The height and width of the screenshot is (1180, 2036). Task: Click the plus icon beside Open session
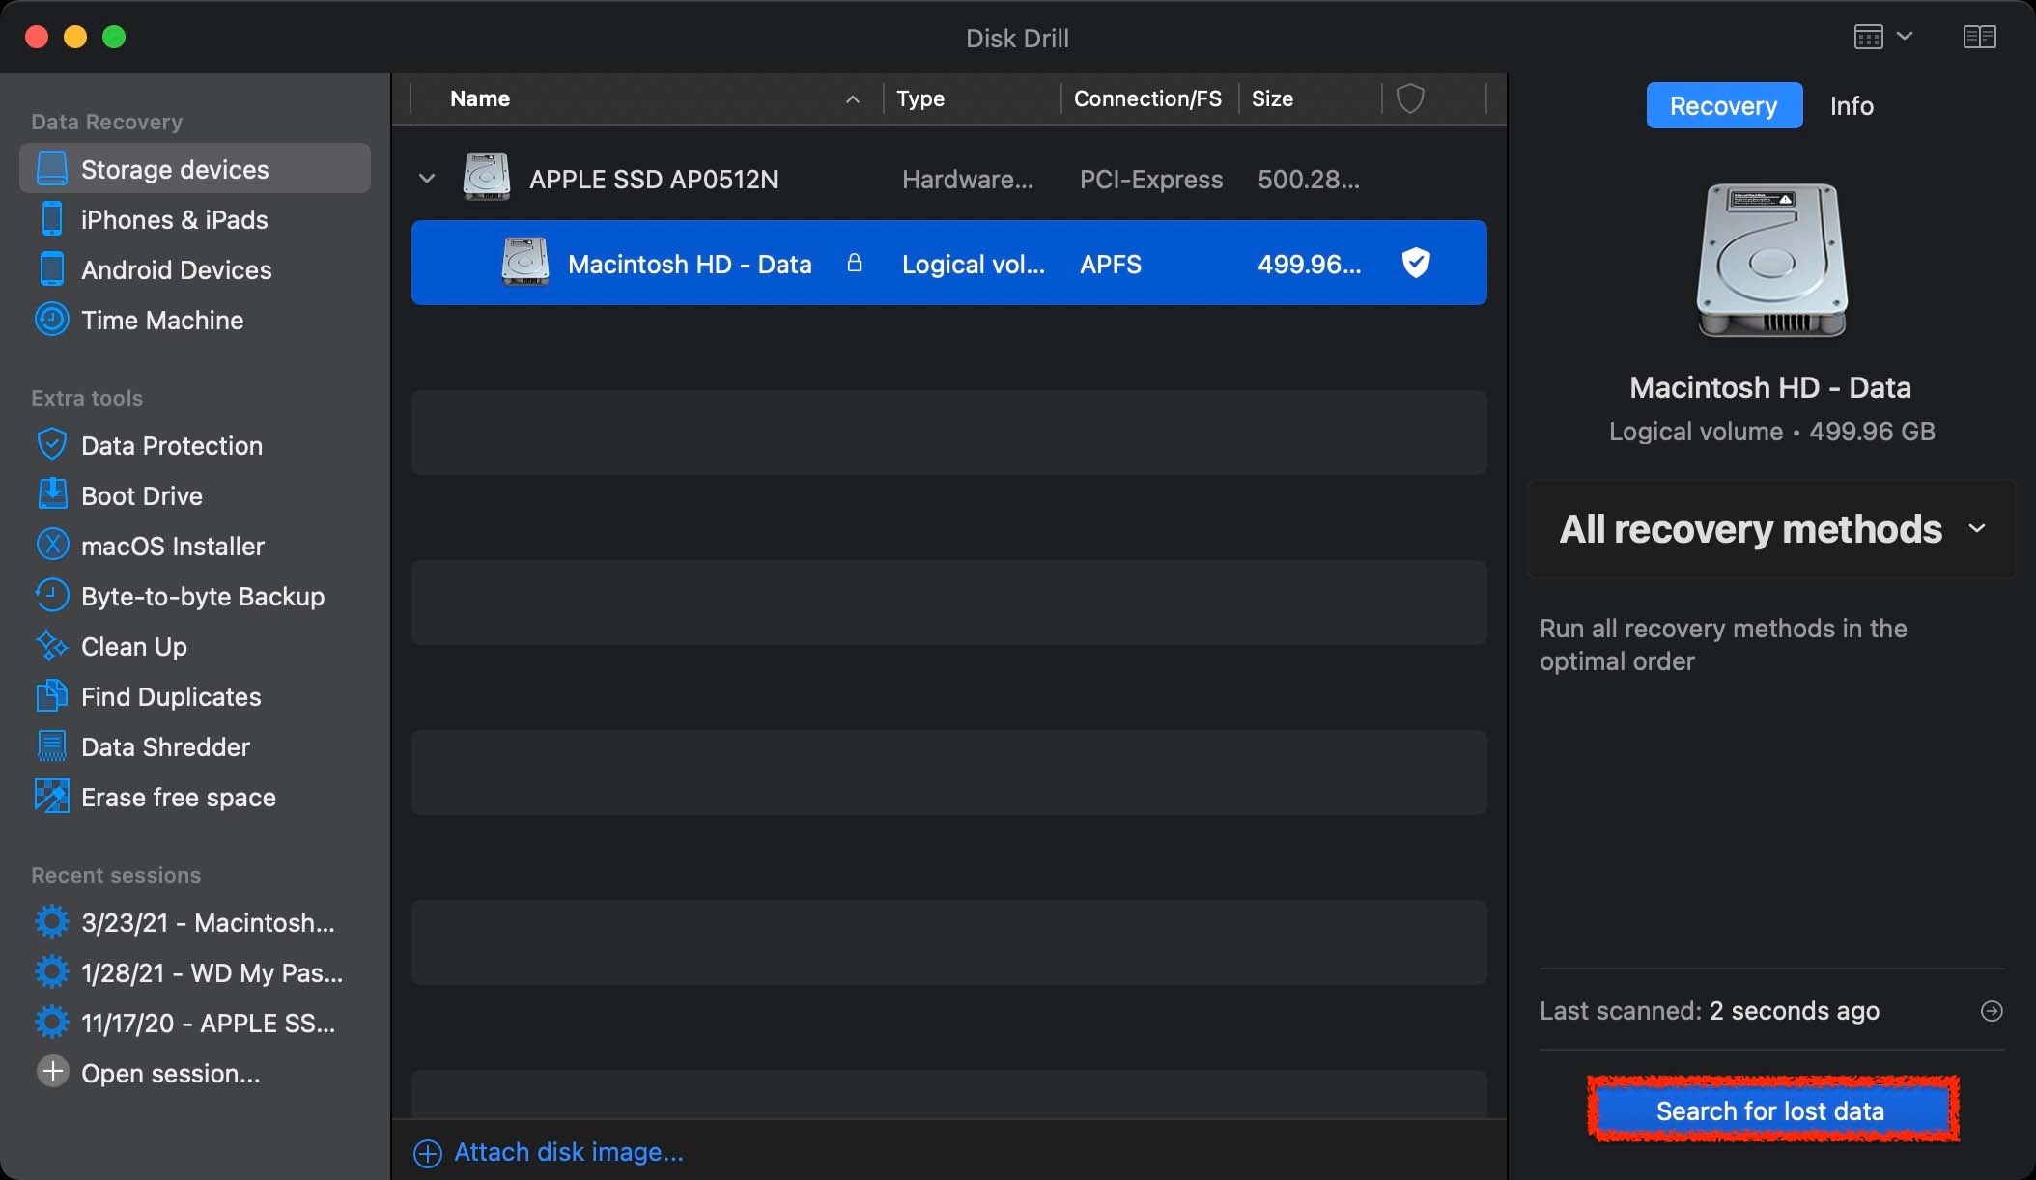pos(52,1071)
